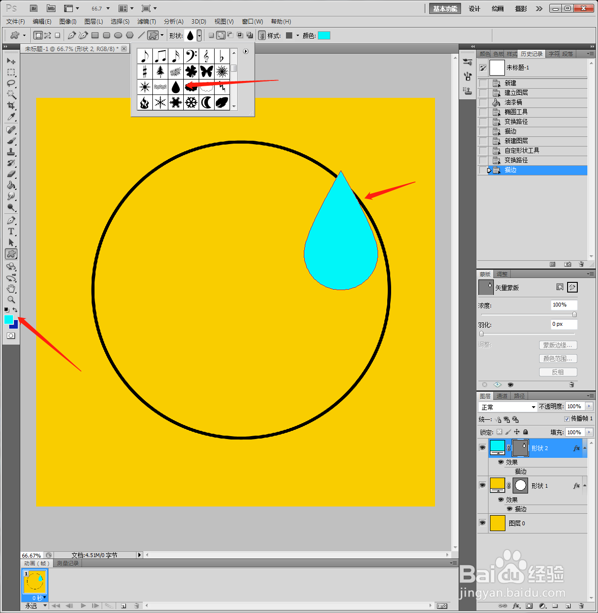Choose the Ellipse shape in options bar
Screen dimensions: 598x613
point(118,35)
